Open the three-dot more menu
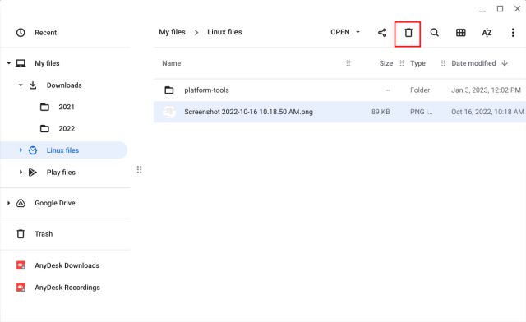This screenshot has height=322, width=526. point(513,33)
